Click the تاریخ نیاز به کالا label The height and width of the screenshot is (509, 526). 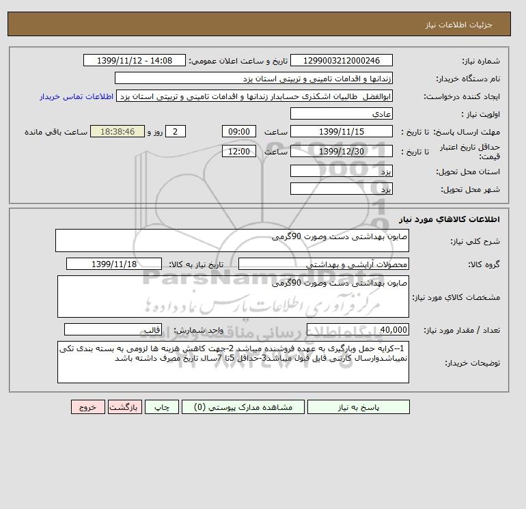tap(196, 264)
